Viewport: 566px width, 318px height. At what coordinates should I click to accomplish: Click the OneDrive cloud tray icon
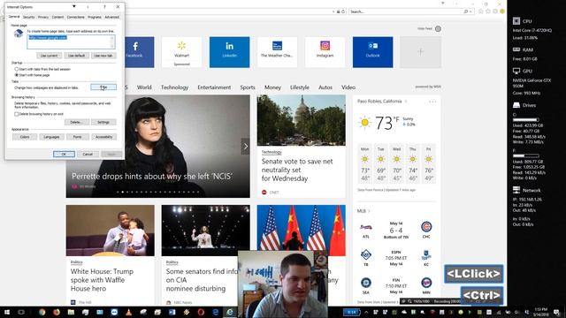click(404, 312)
